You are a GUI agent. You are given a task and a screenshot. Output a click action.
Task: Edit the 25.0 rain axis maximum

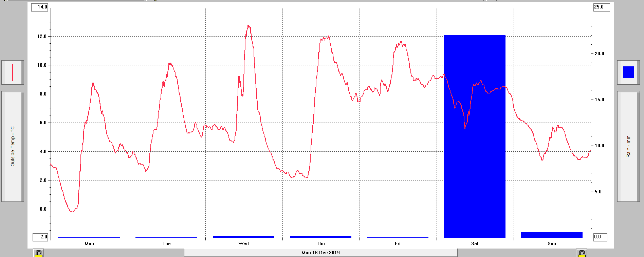(x=601, y=7)
